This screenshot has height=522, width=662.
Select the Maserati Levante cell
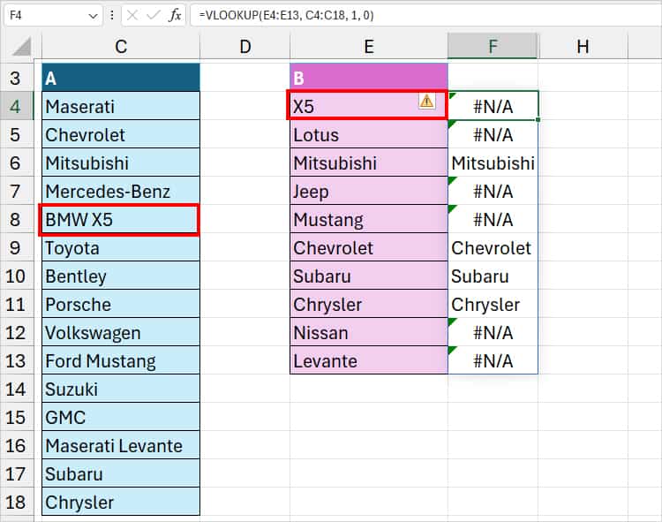click(x=121, y=445)
